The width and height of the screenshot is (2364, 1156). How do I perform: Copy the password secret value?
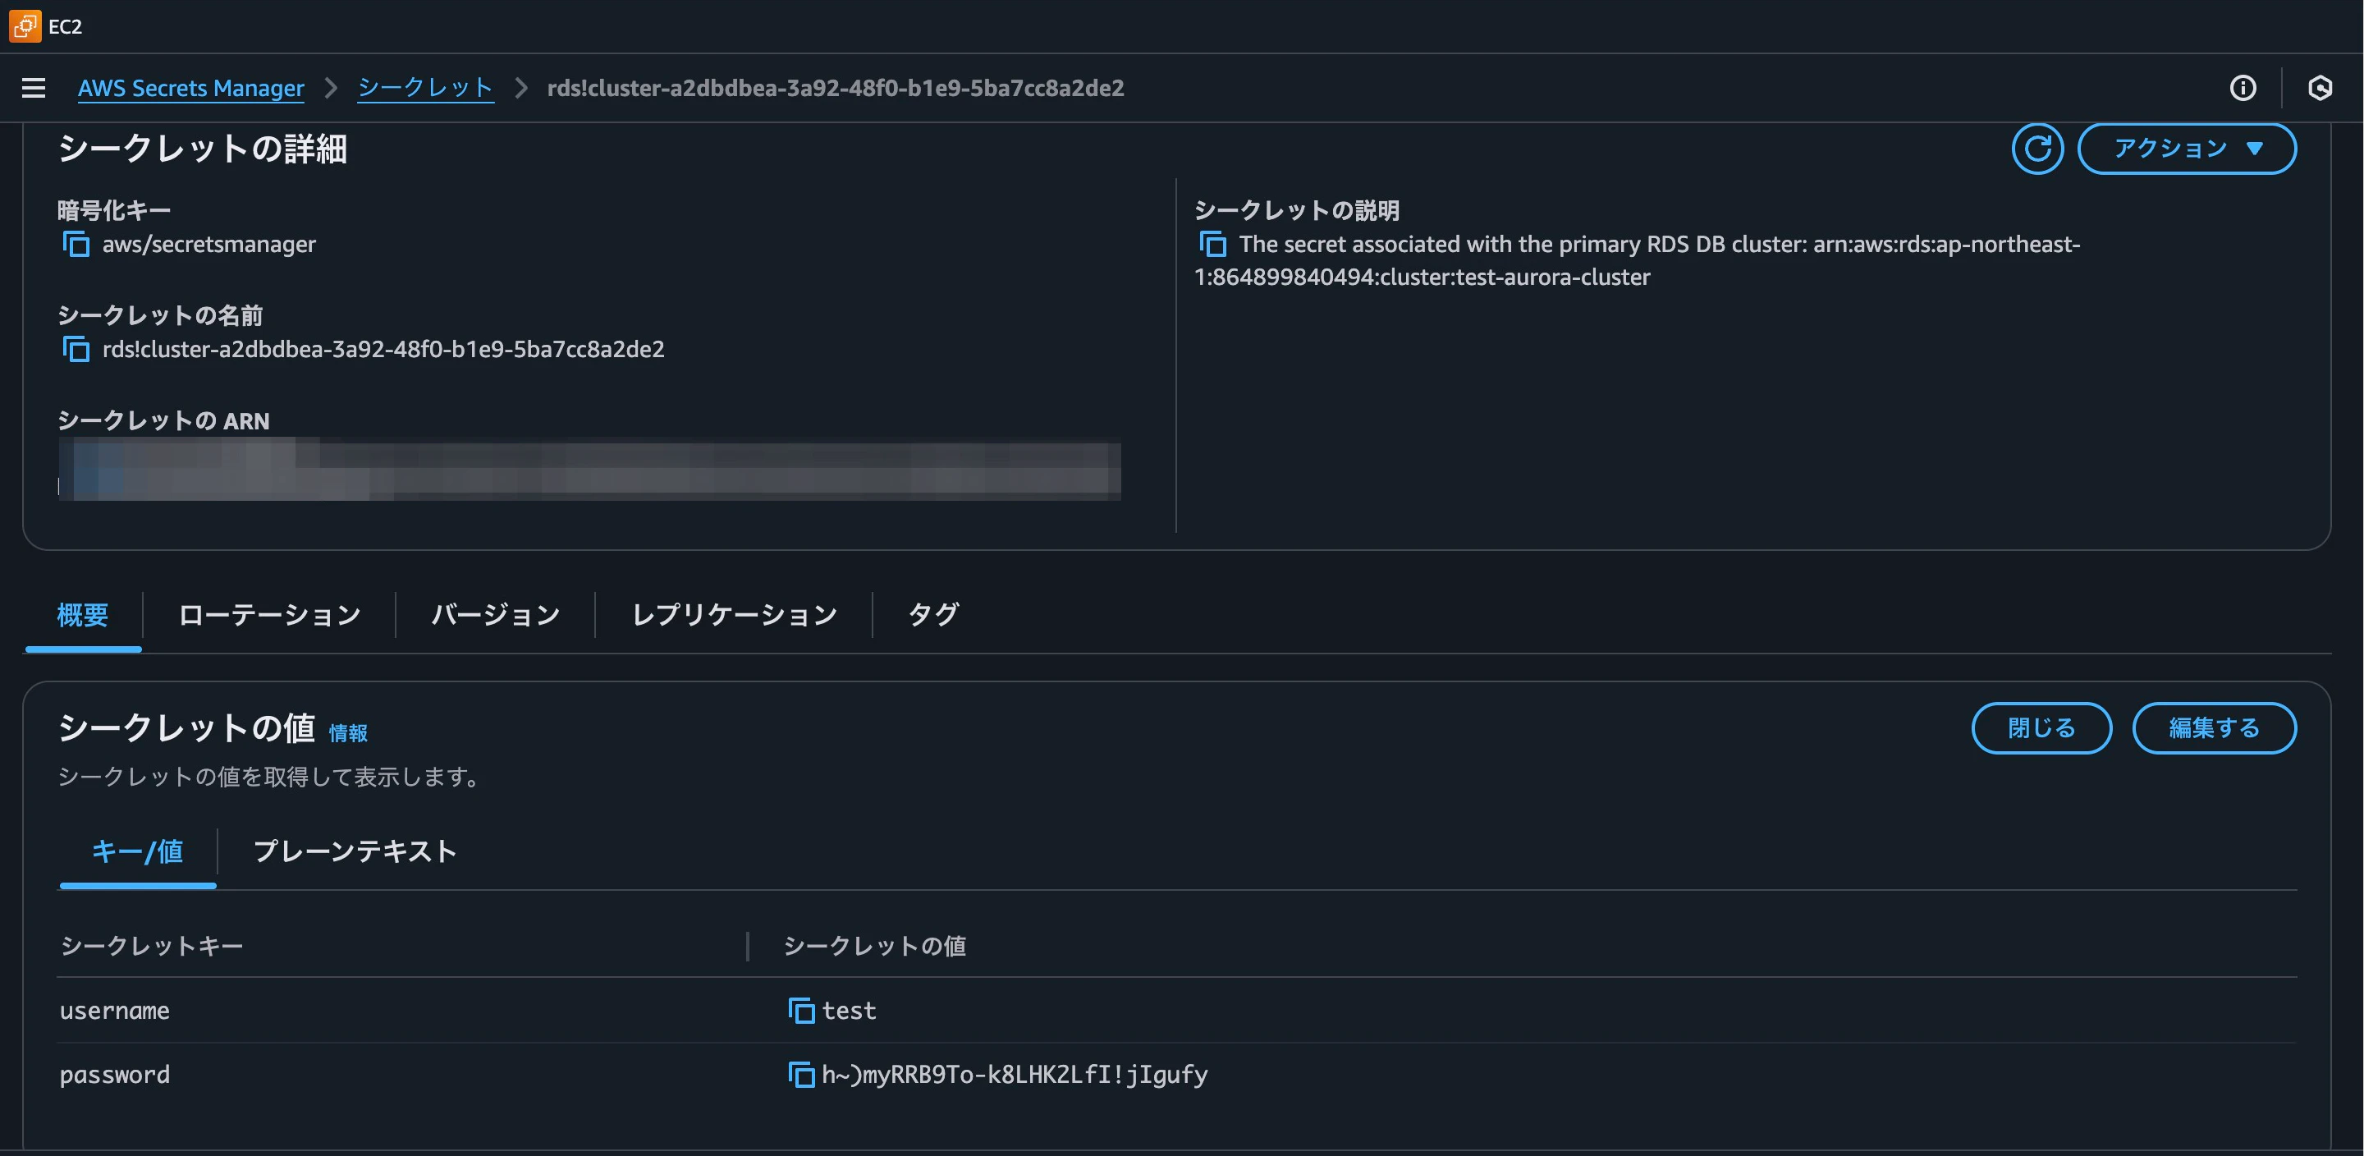(800, 1074)
